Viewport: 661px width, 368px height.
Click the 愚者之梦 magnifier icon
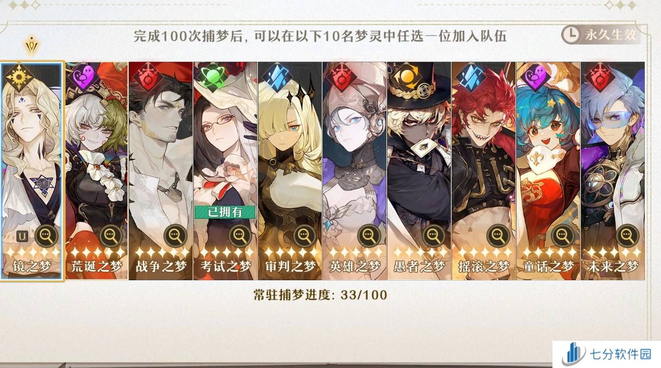click(434, 236)
